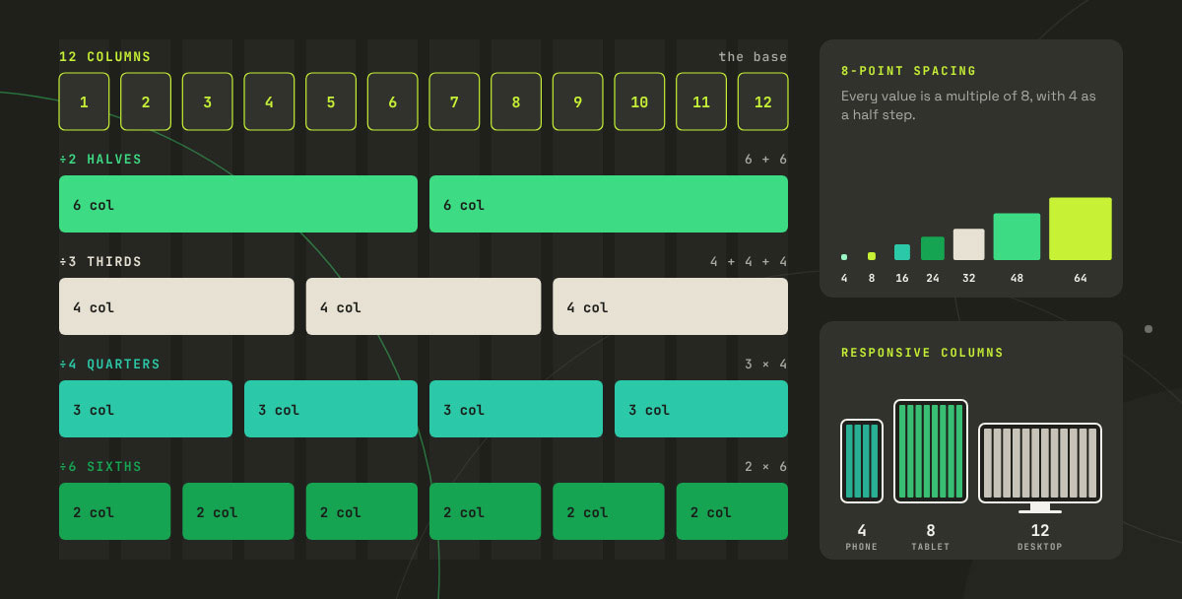Click the 'RESPONSIVE COLUMNS' card title
The width and height of the screenshot is (1182, 599).
click(x=923, y=353)
